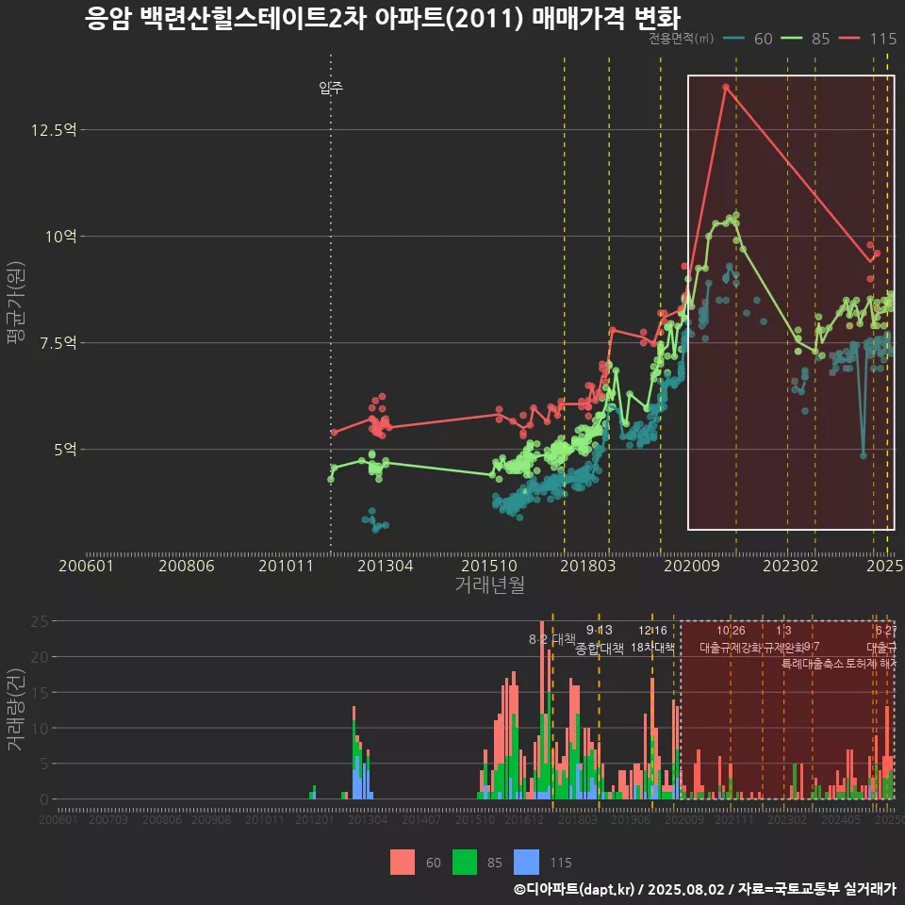Click the '12·16' annotation
This screenshot has height=905, width=905.
click(652, 631)
